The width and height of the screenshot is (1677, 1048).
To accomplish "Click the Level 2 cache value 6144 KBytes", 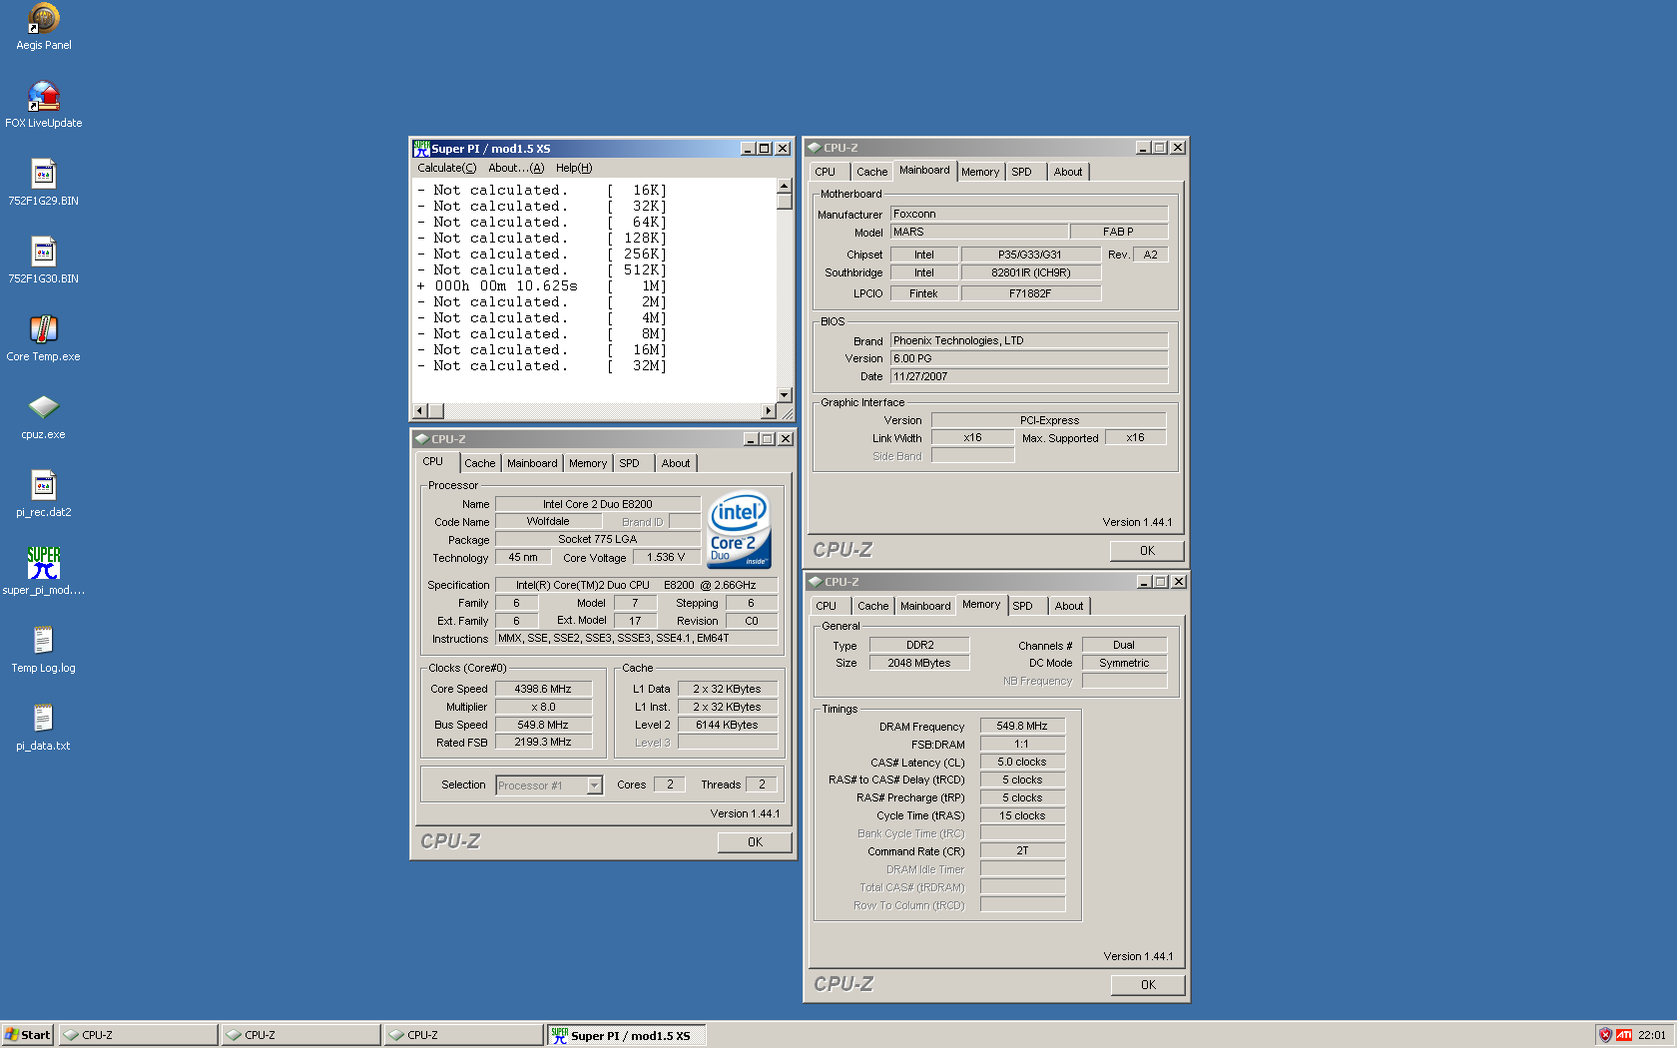I will [728, 725].
